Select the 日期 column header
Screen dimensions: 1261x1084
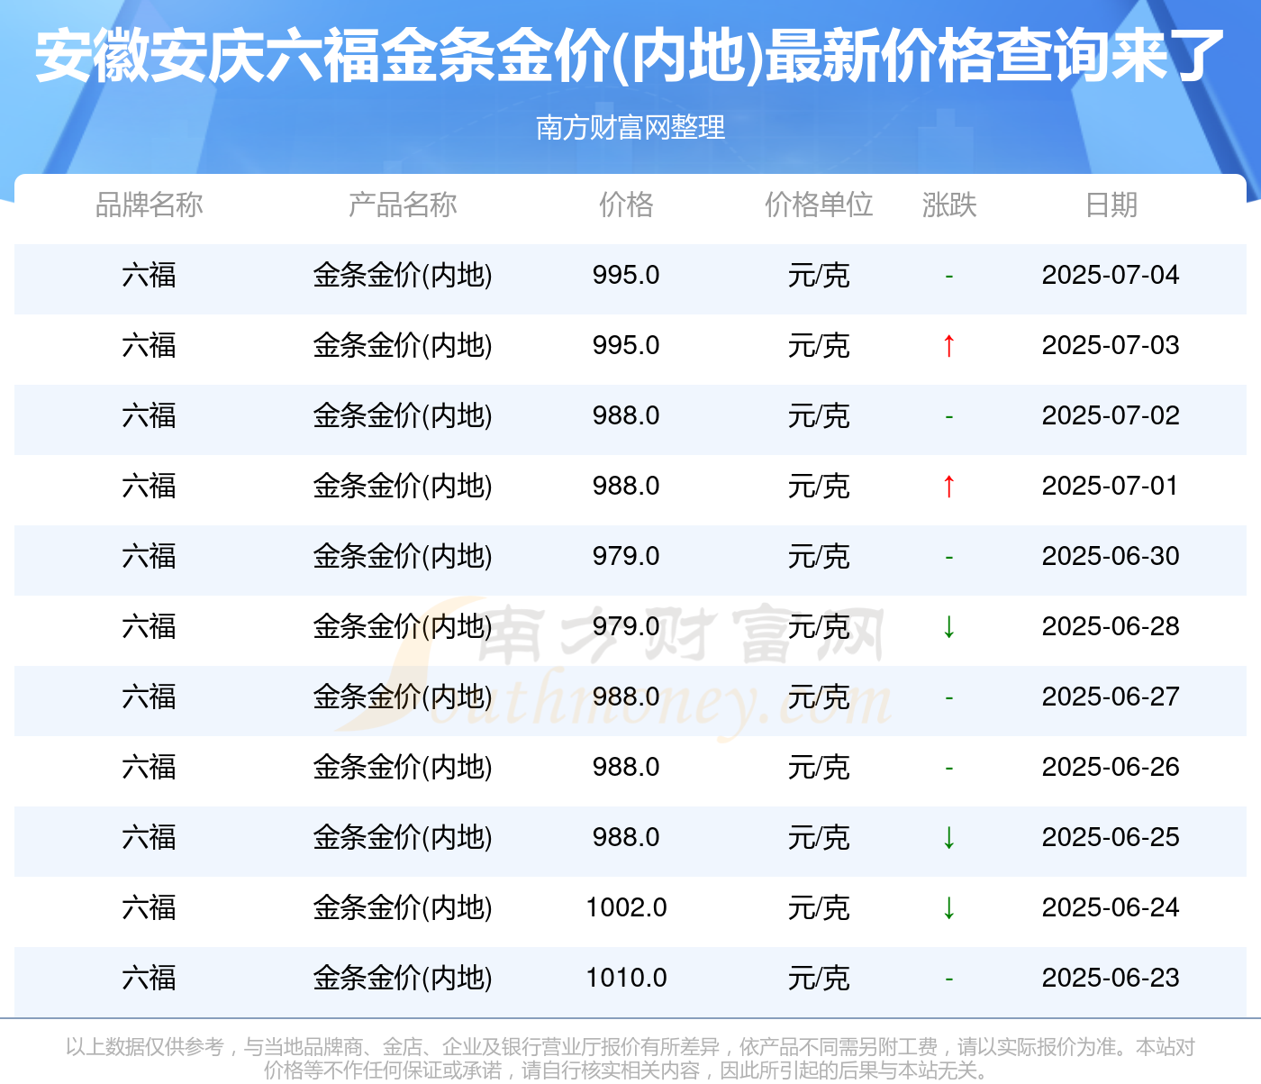click(x=1111, y=205)
